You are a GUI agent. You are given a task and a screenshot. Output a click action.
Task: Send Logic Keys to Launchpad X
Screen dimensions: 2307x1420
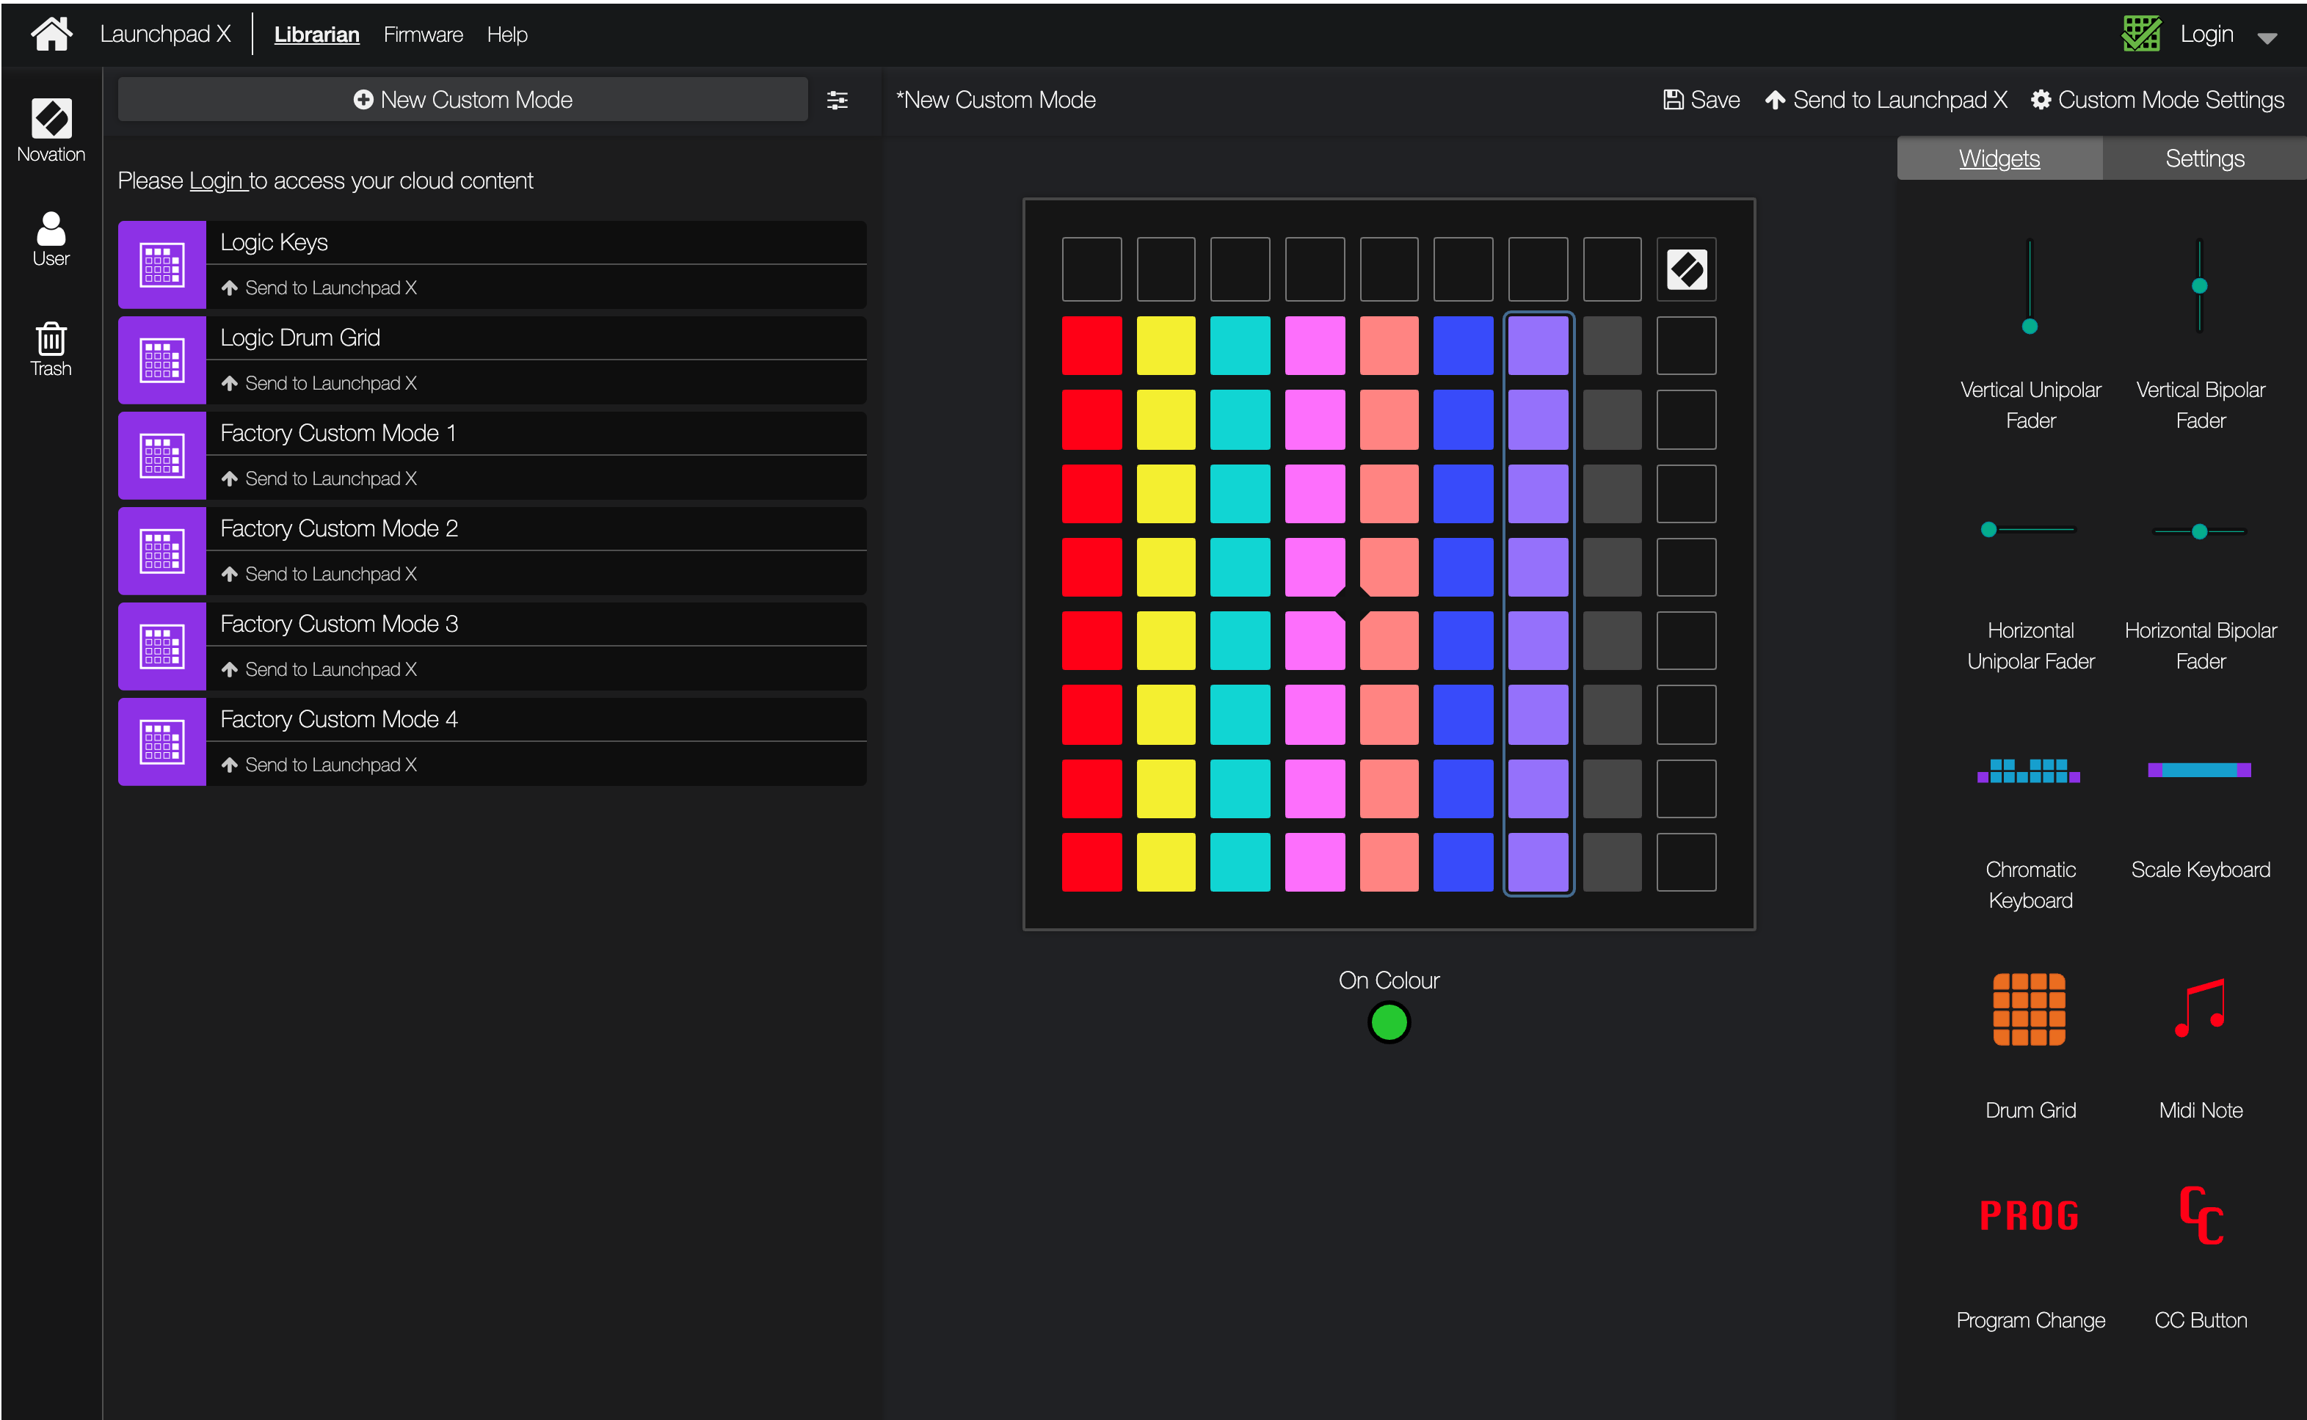[x=319, y=288]
